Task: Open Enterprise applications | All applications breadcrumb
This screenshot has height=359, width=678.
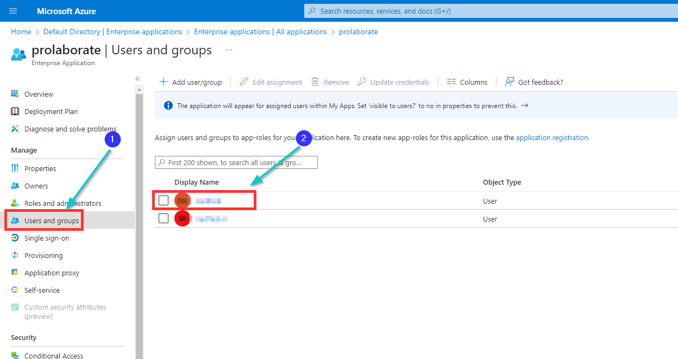Action: [x=260, y=32]
